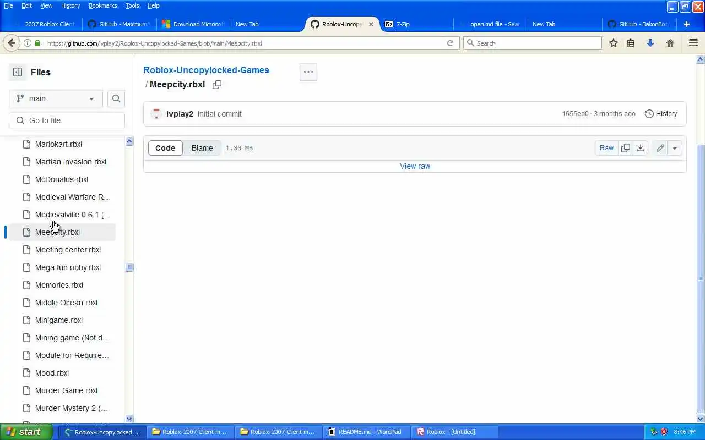The height and width of the screenshot is (440, 705).
Task: Click the View raw link
Action: 415,166
